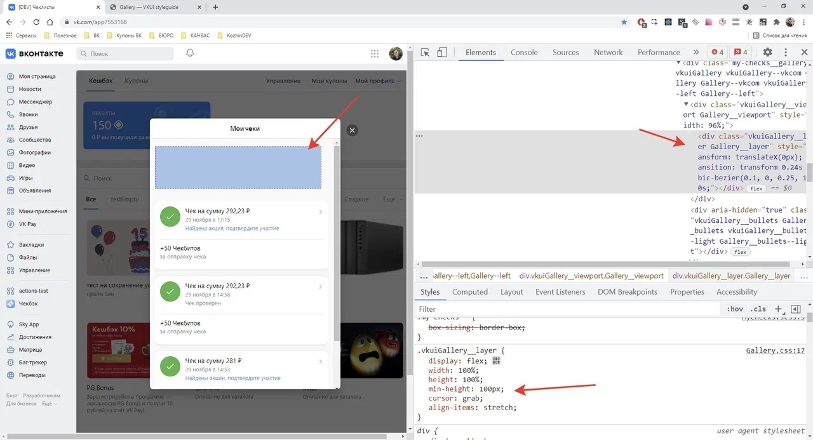Open VK notifications bell
The height and width of the screenshot is (440, 813).
[190, 53]
